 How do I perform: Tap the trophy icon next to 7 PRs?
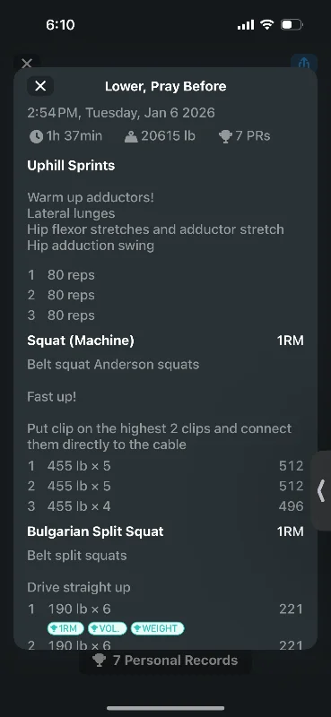coord(225,136)
